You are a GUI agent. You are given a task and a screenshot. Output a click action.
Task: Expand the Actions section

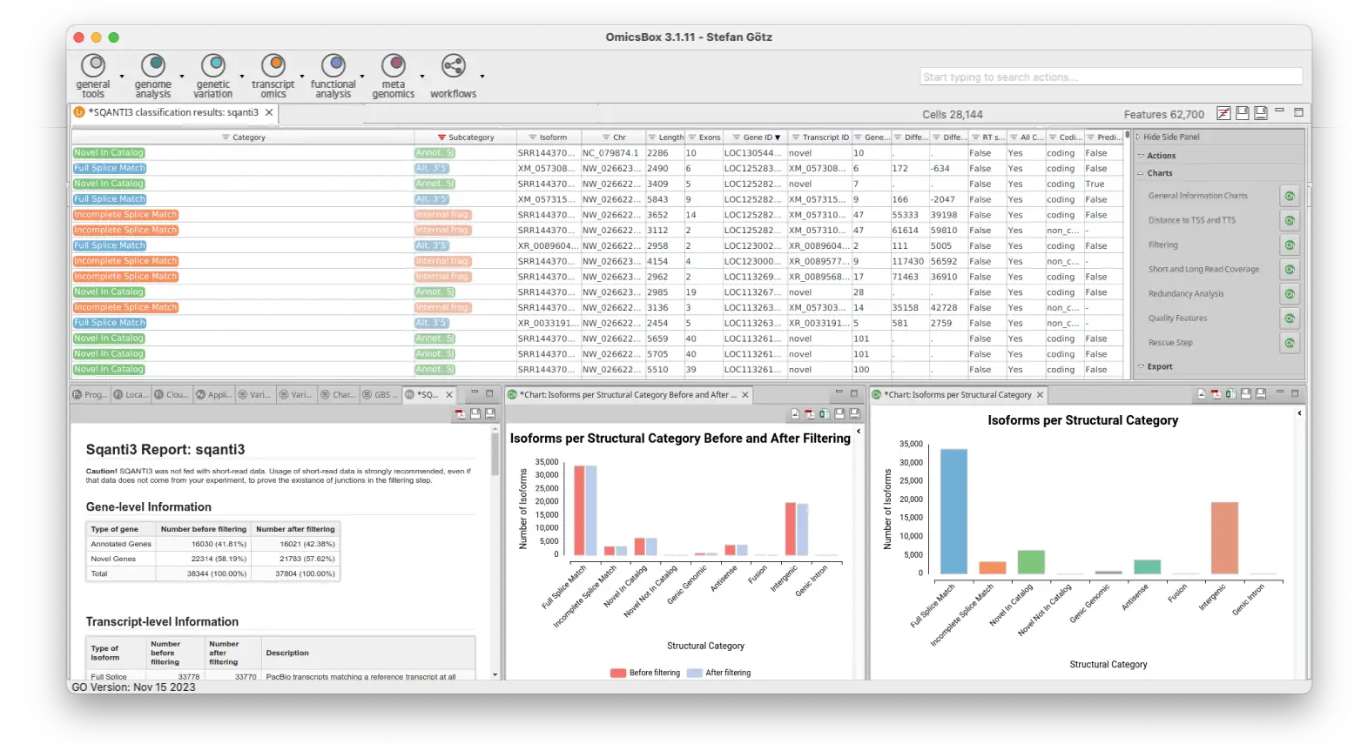pos(1141,156)
